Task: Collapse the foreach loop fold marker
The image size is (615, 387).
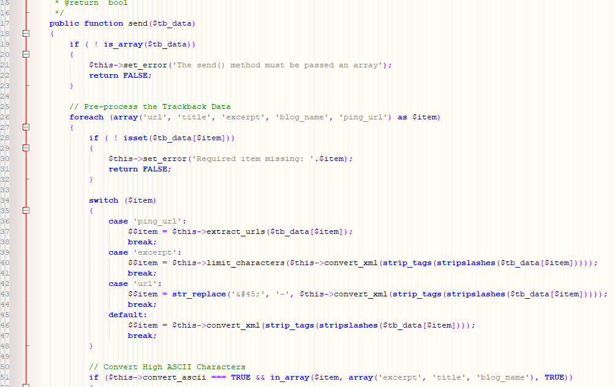Action: click(x=26, y=127)
